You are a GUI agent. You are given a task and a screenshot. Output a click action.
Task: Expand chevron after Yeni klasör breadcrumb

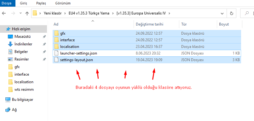[x=65, y=13]
